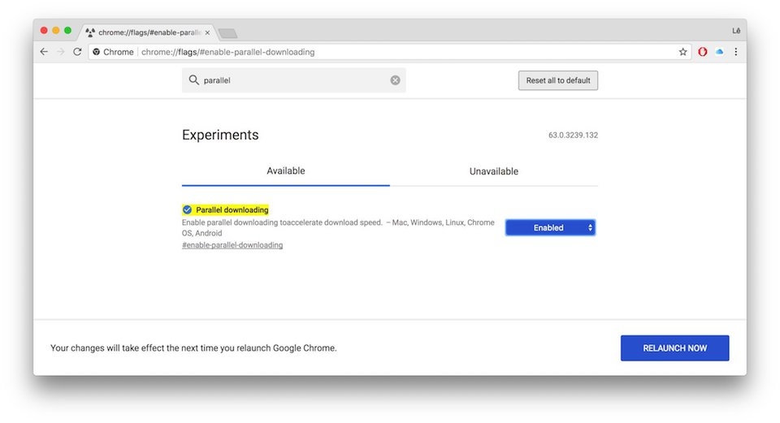Clear the search with the X icon
The height and width of the screenshot is (423, 780).
tap(395, 80)
